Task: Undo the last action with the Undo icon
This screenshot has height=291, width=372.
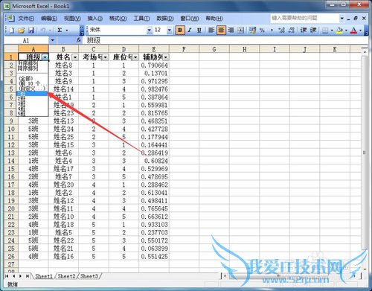Action: (43, 31)
